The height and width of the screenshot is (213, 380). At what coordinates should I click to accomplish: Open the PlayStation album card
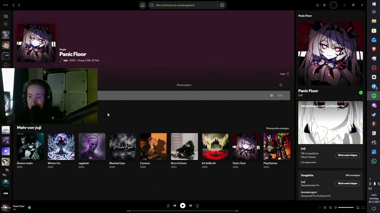277,151
